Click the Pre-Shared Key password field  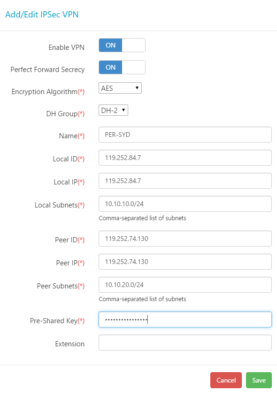tap(185, 319)
